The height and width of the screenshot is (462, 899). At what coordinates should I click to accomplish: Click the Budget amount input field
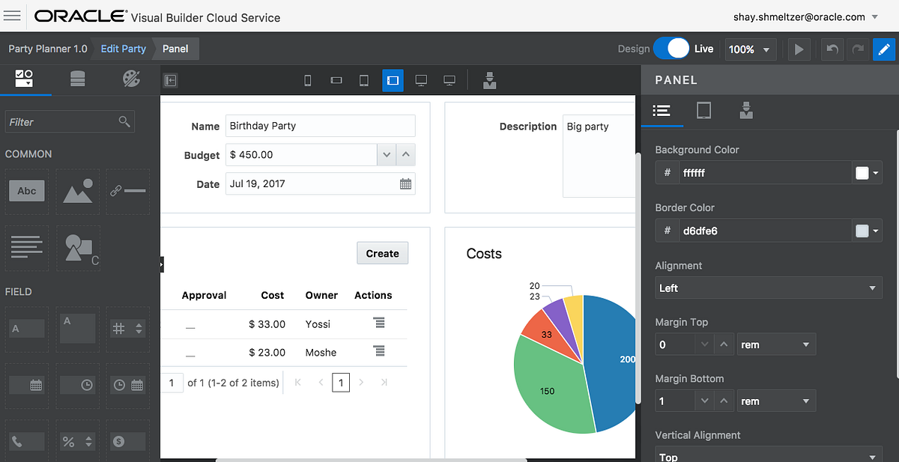click(300, 154)
